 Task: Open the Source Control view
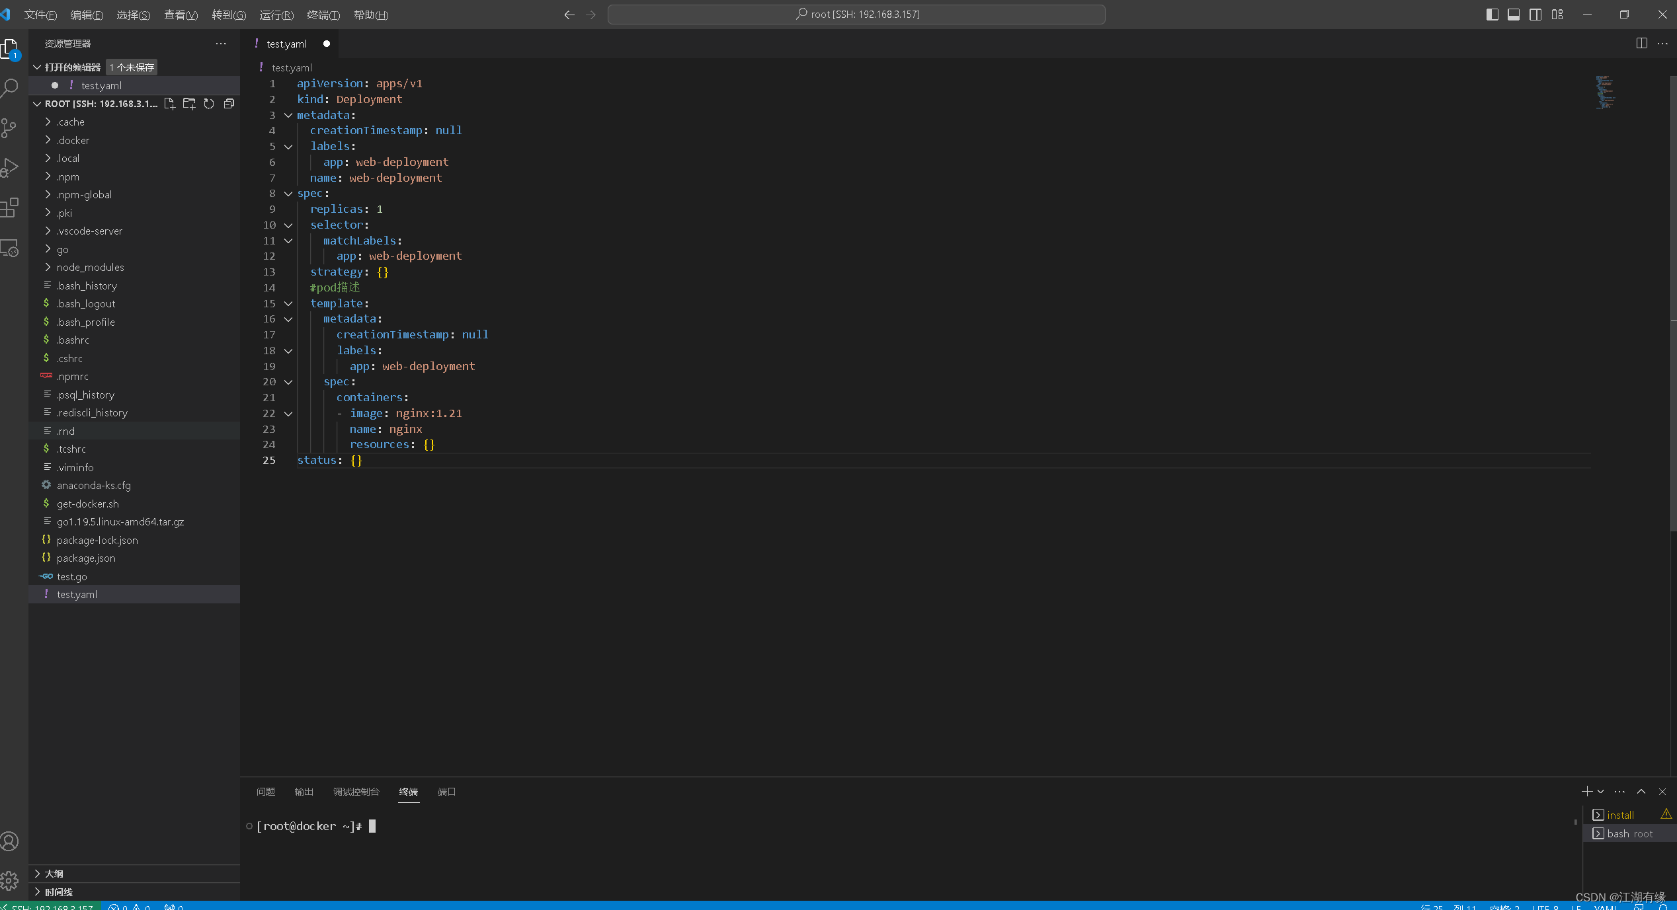10,128
